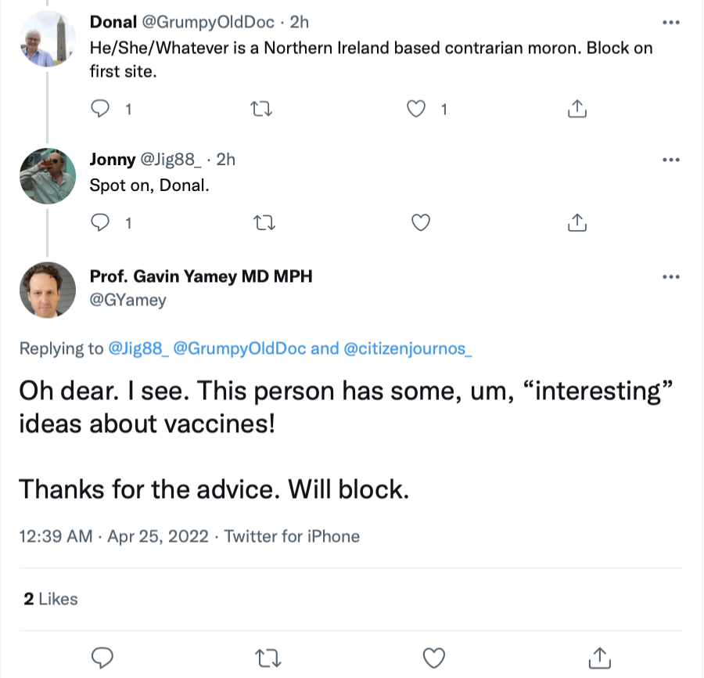
Task: Open the @citizenjournos_ mention link
Action: point(408,348)
